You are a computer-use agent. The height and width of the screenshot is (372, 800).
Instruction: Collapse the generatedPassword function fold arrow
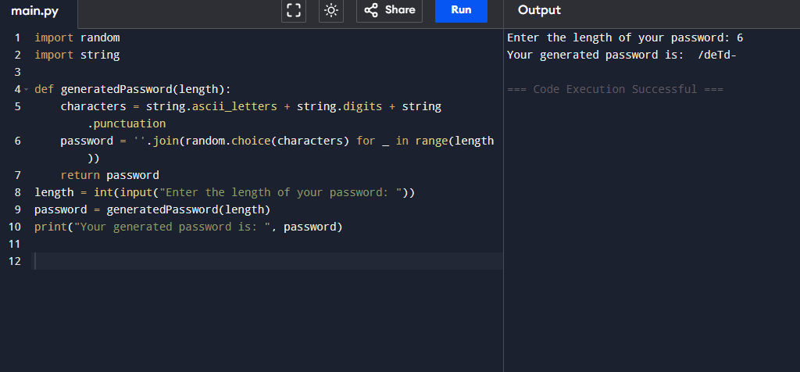[27, 90]
